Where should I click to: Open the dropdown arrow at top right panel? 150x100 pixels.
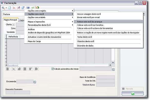(x=144, y=13)
